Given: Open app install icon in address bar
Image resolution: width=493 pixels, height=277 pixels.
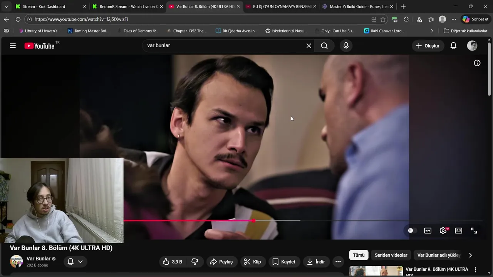Looking at the screenshot, I should point(374,19).
